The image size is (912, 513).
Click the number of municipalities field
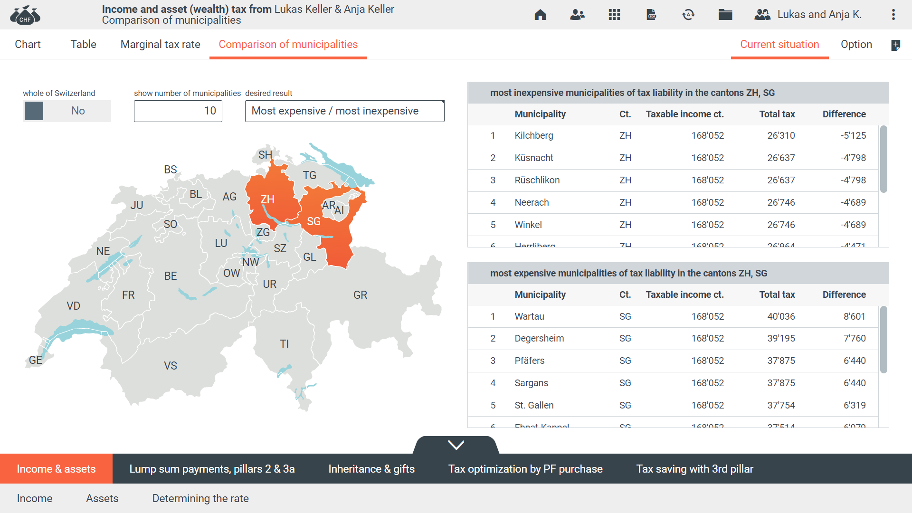click(178, 111)
